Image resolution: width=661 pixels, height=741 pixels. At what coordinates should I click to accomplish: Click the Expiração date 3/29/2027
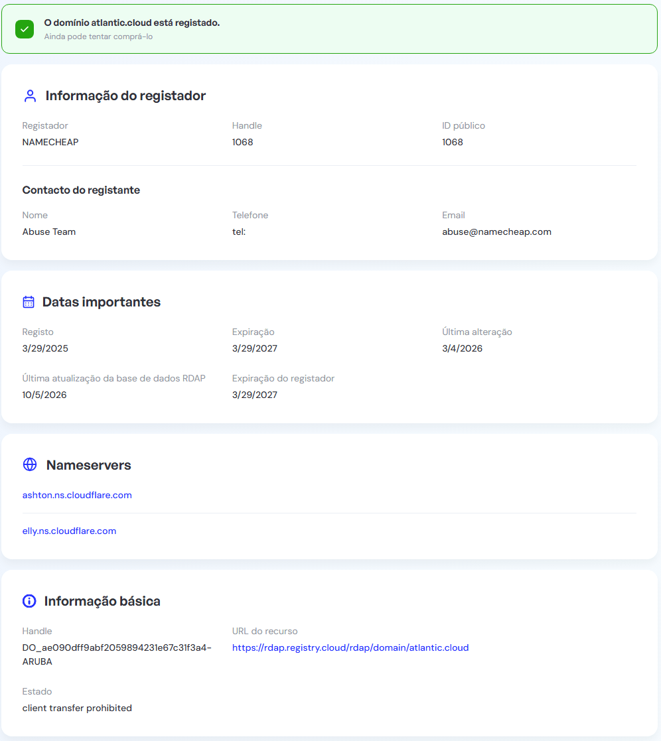tap(255, 349)
